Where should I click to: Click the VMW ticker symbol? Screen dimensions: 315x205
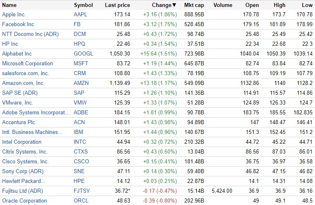(x=81, y=102)
